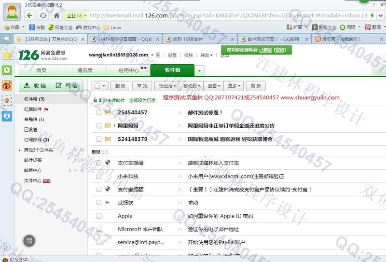
Task: Open the 更多 dropdown
Action: [x=234, y=86]
